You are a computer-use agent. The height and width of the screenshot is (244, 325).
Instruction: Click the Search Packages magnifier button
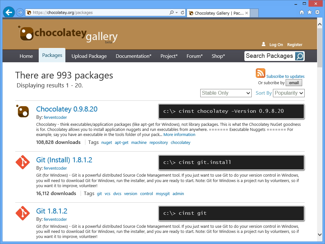click(300, 56)
